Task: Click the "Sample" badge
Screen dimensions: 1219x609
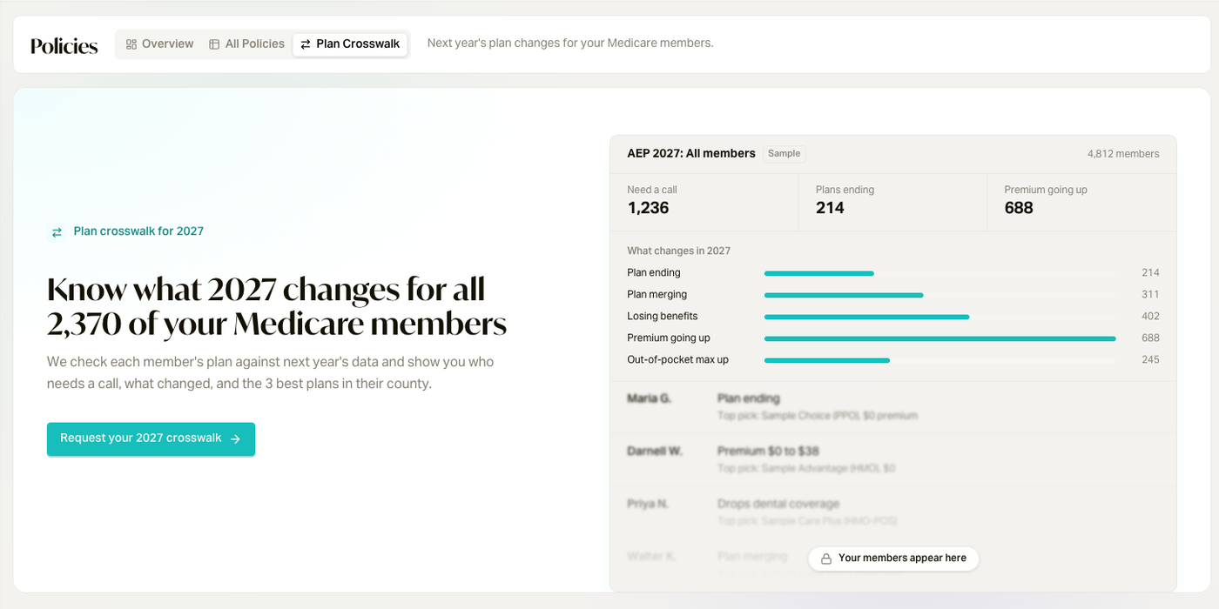Action: [784, 154]
